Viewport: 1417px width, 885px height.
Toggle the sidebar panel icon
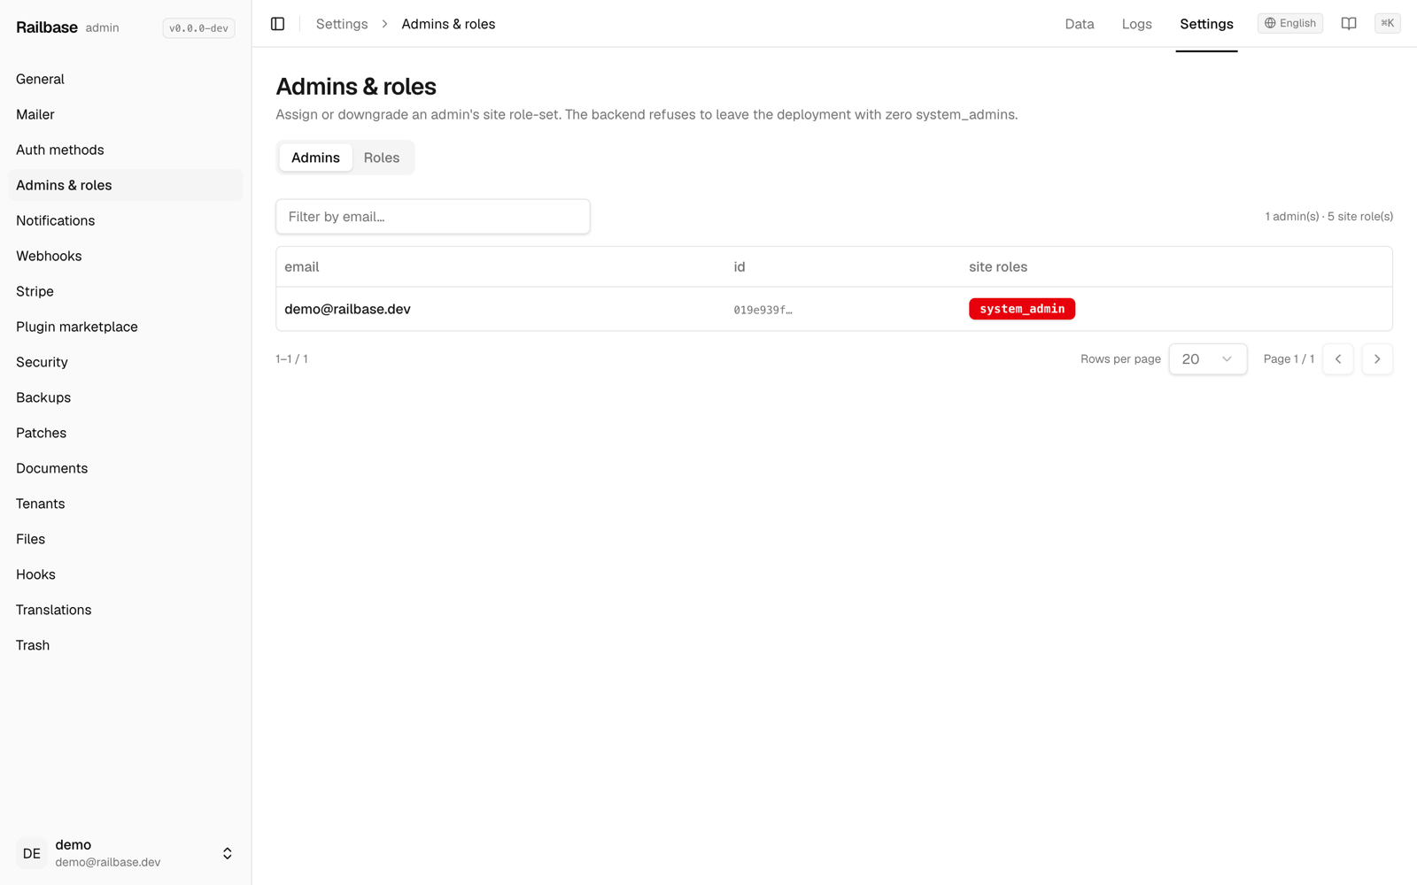pos(277,24)
